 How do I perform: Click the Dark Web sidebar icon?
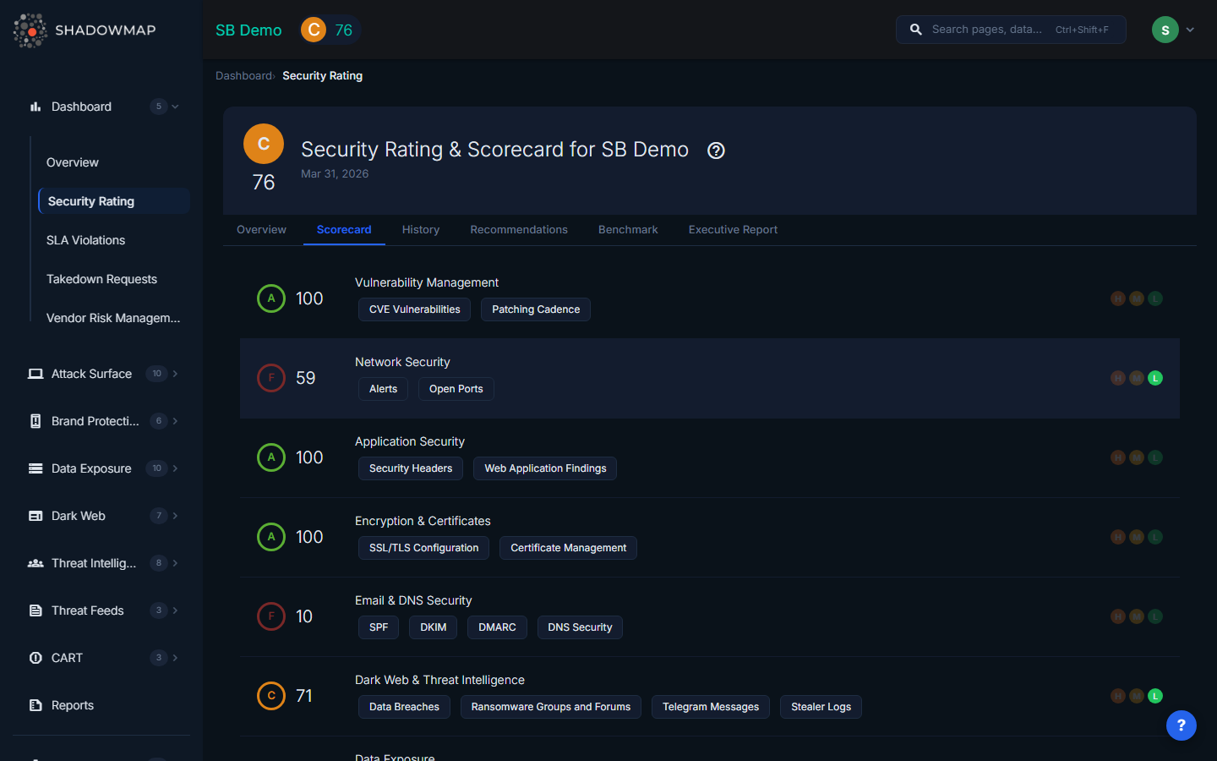[x=35, y=516]
